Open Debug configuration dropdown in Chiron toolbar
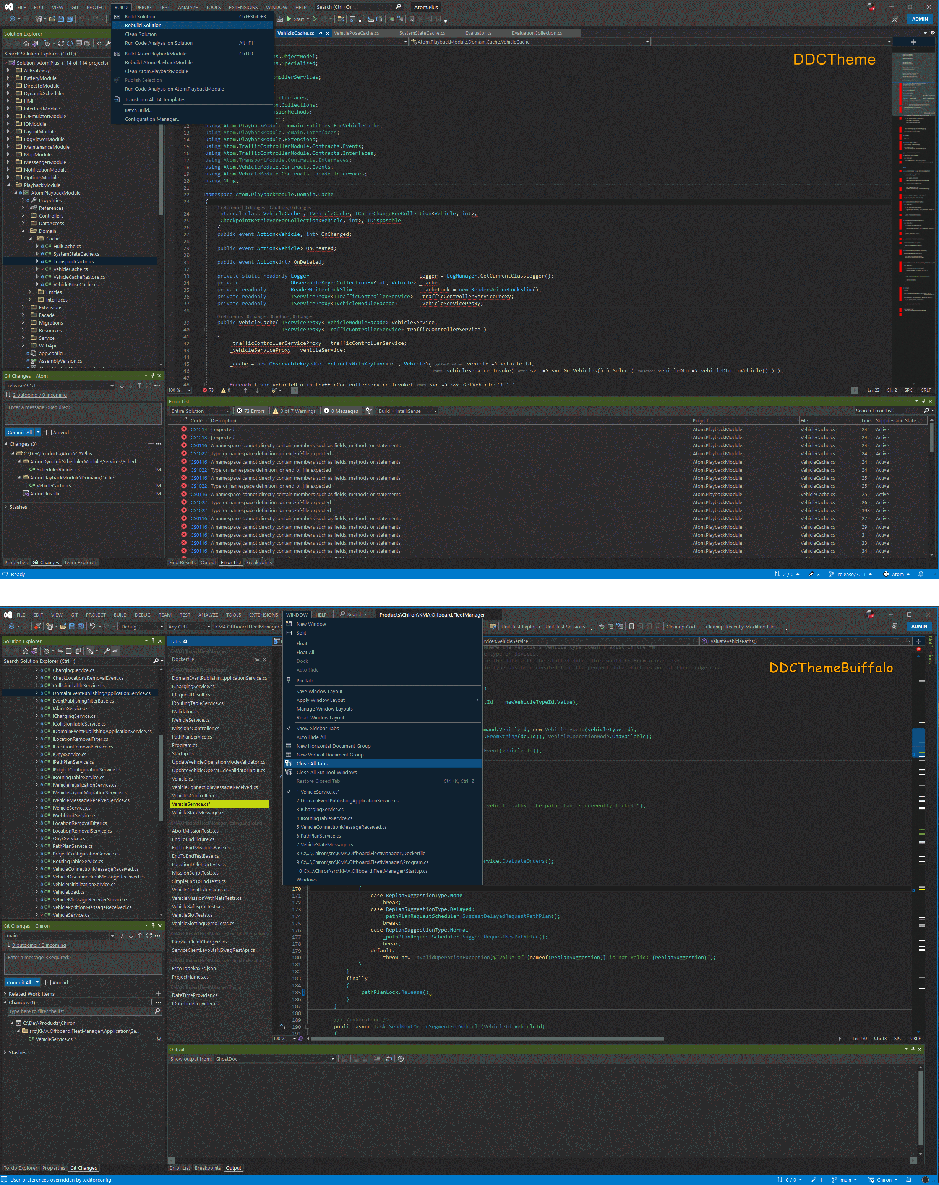Screen dimensions: 939x1185 (142, 627)
